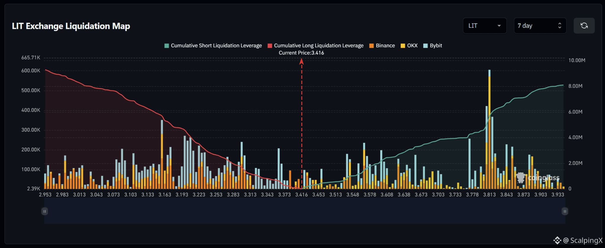This screenshot has height=248, width=605.
Task: Click the "4.00M" right axis value
Action: 575,138
